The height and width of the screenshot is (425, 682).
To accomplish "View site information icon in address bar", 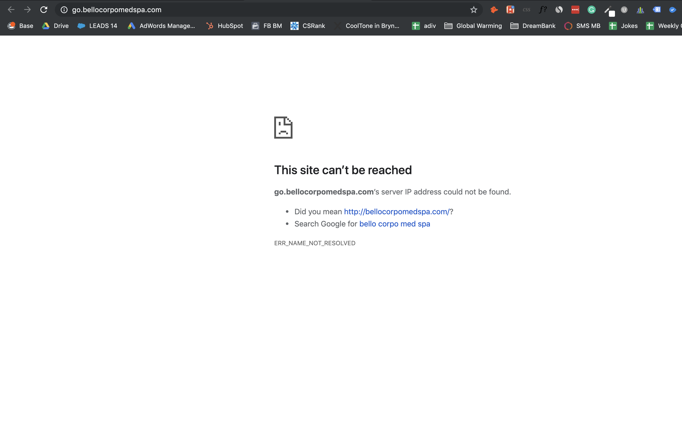I will 64,10.
